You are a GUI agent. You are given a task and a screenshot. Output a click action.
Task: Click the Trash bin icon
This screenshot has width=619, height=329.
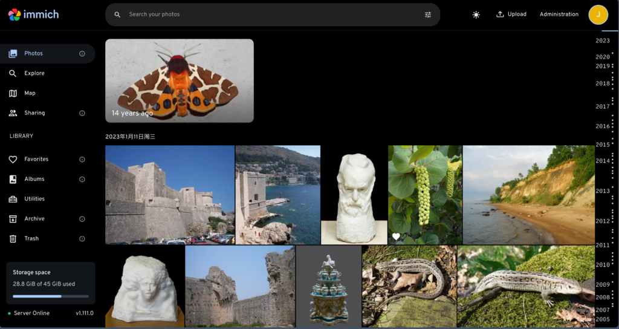[x=13, y=238]
